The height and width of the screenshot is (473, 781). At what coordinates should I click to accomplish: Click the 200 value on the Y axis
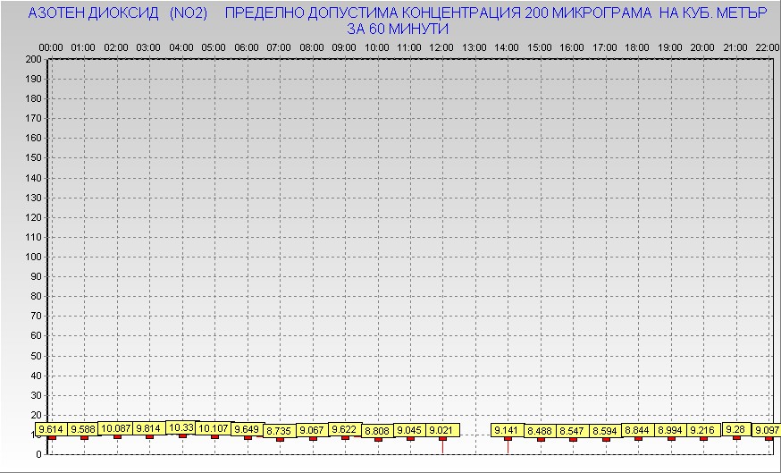click(x=33, y=60)
